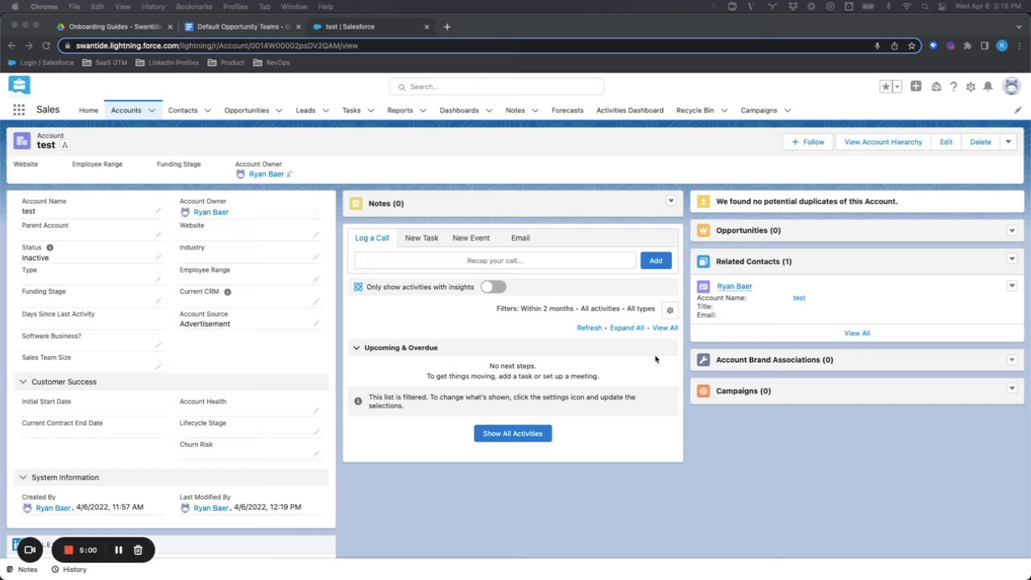Viewport: 1031px width, 580px height.
Task: Click the Campaigns target icon
Action: tap(703, 391)
